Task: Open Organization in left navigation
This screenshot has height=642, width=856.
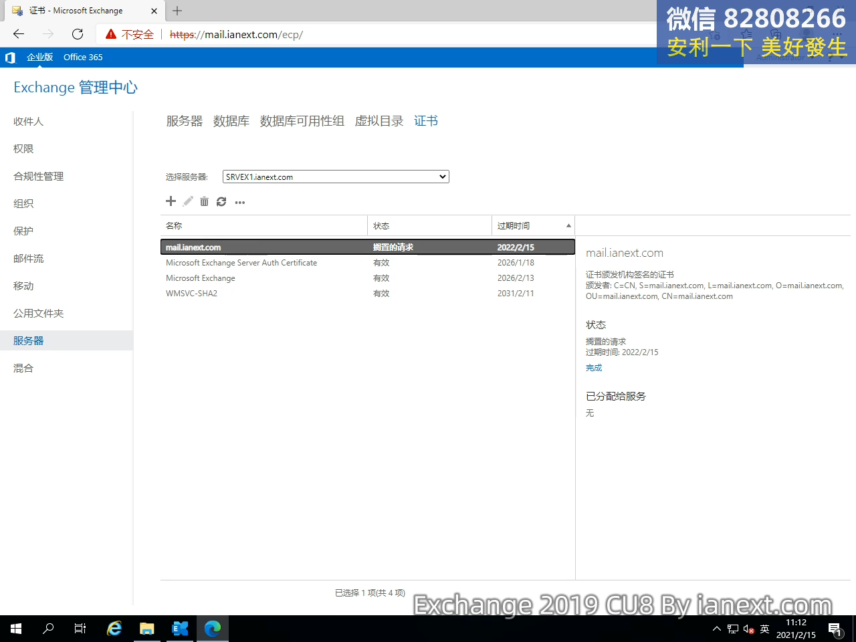Action: click(x=23, y=203)
